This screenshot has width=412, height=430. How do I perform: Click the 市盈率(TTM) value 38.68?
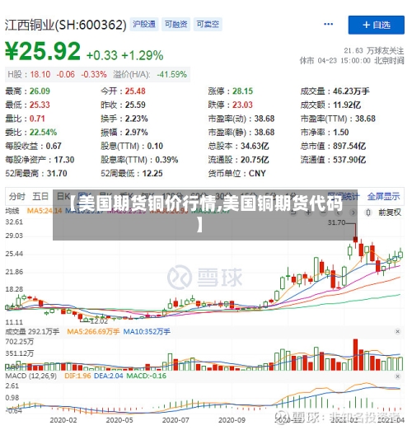pyautogui.click(x=365, y=119)
